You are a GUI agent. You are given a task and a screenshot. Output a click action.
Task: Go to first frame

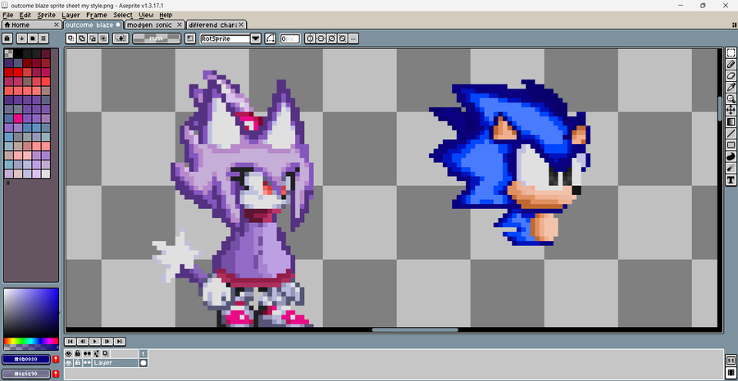[x=71, y=342]
